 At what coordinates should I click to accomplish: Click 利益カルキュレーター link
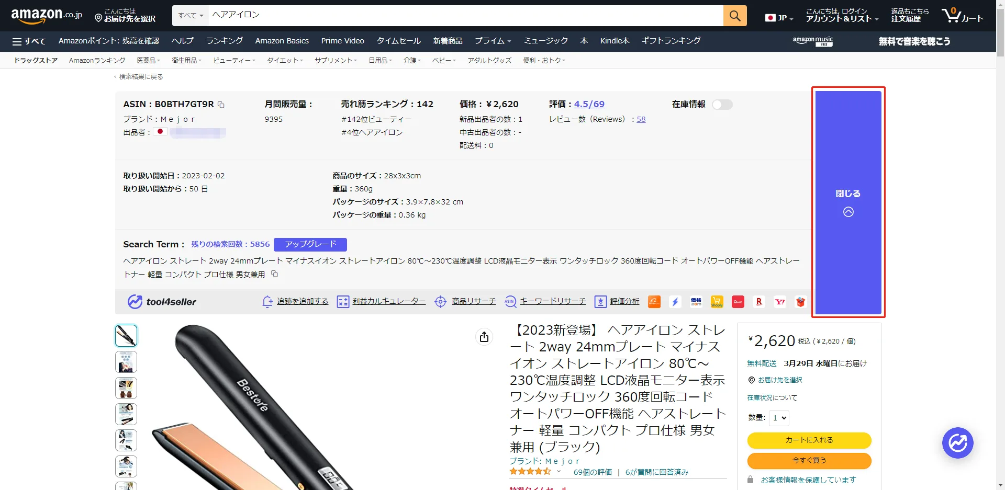coord(389,302)
